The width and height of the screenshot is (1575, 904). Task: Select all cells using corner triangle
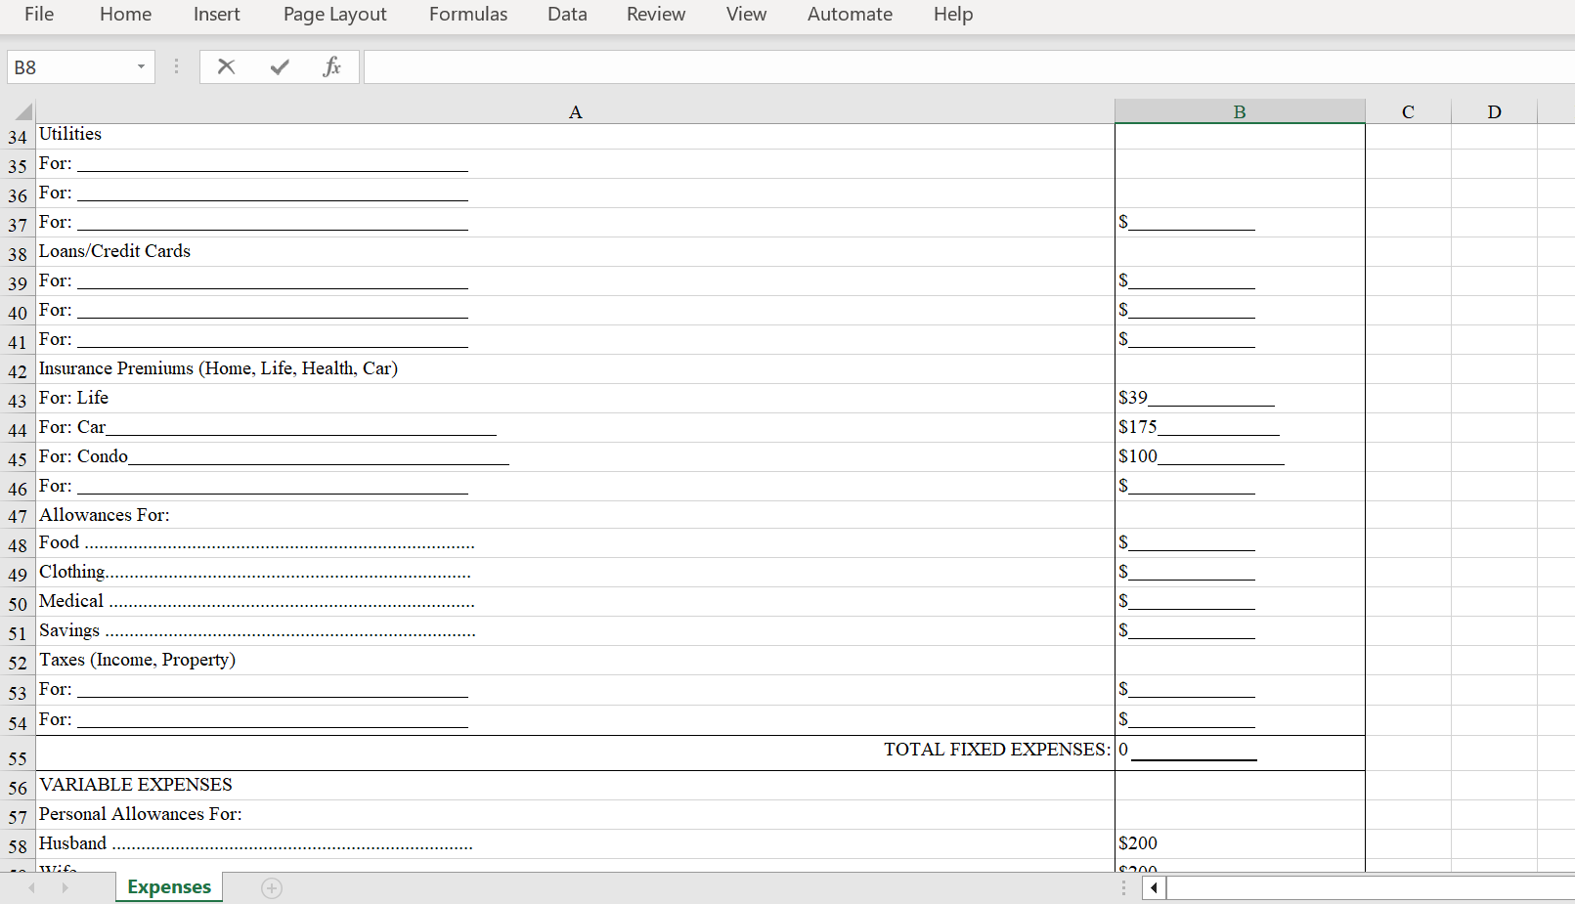pyautogui.click(x=23, y=111)
